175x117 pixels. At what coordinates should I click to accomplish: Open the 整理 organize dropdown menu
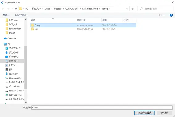pos(6,15)
